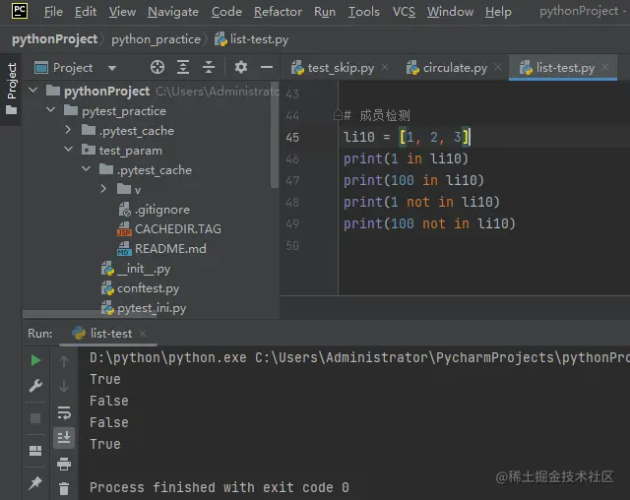The height and width of the screenshot is (500, 630).
Task: Collapse the pytest_practice folder
Action: click(x=50, y=110)
